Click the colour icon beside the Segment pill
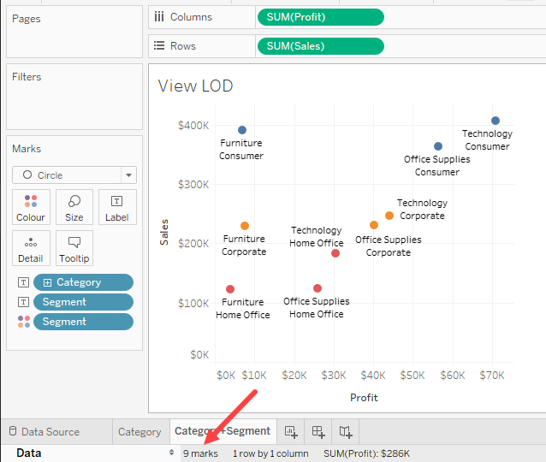The width and height of the screenshot is (546, 462). click(23, 322)
